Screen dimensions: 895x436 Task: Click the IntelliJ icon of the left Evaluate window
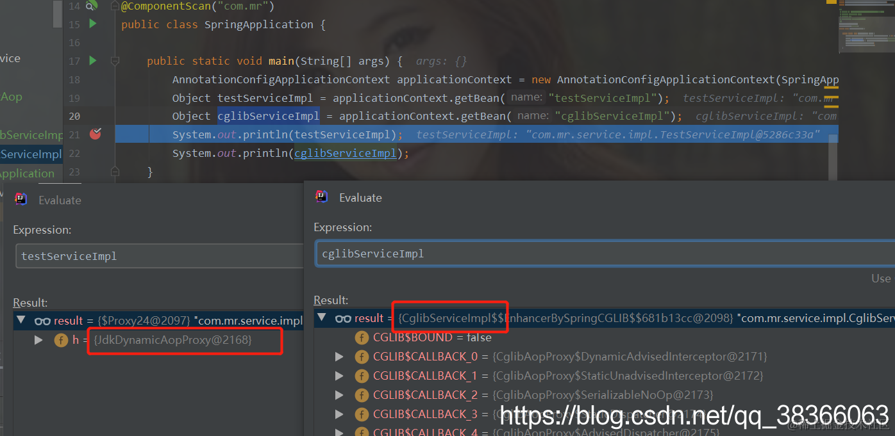[x=21, y=199]
